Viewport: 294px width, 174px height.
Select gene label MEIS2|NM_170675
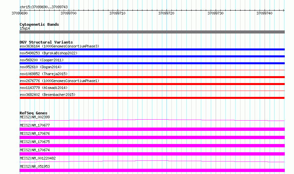[x=35, y=142]
